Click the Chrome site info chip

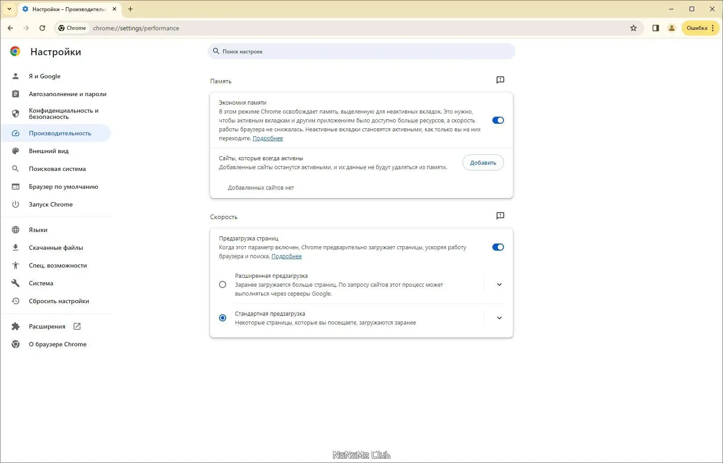(73, 28)
